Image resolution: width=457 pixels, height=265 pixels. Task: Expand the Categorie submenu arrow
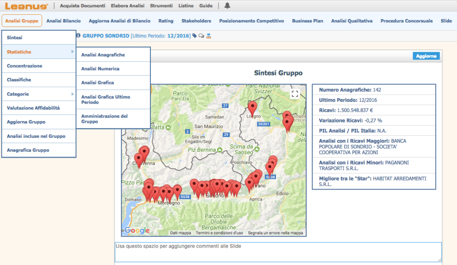72,94
